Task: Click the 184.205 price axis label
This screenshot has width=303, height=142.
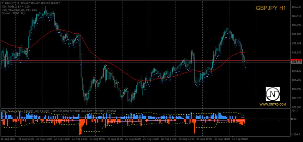Action: 296,80
